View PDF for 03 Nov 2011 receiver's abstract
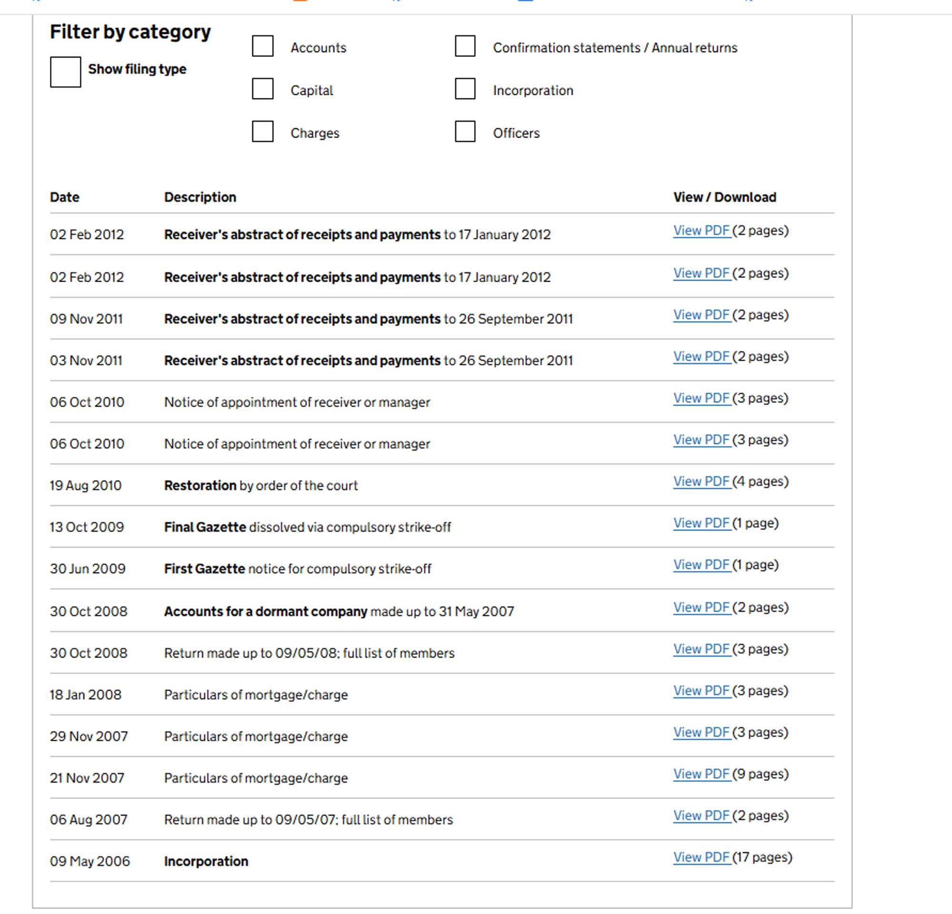Screen dimensions: 952x914 pyautogui.click(x=701, y=357)
